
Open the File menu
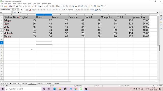pos(2,4)
